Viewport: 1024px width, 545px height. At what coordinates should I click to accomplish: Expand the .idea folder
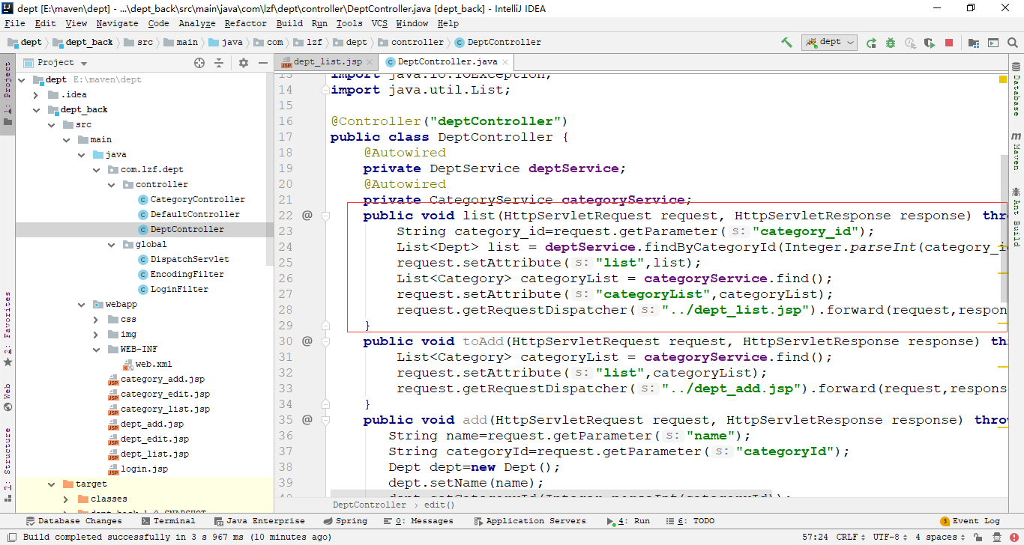pyautogui.click(x=35, y=94)
